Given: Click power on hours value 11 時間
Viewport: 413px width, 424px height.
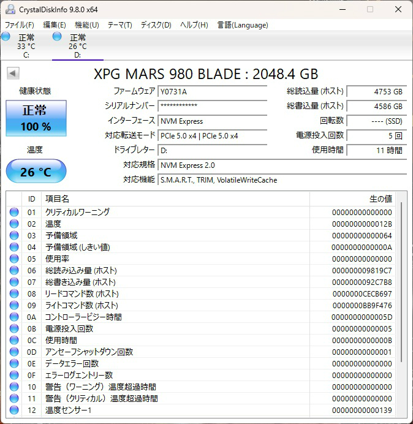Looking at the screenshot, I should click(377, 150).
